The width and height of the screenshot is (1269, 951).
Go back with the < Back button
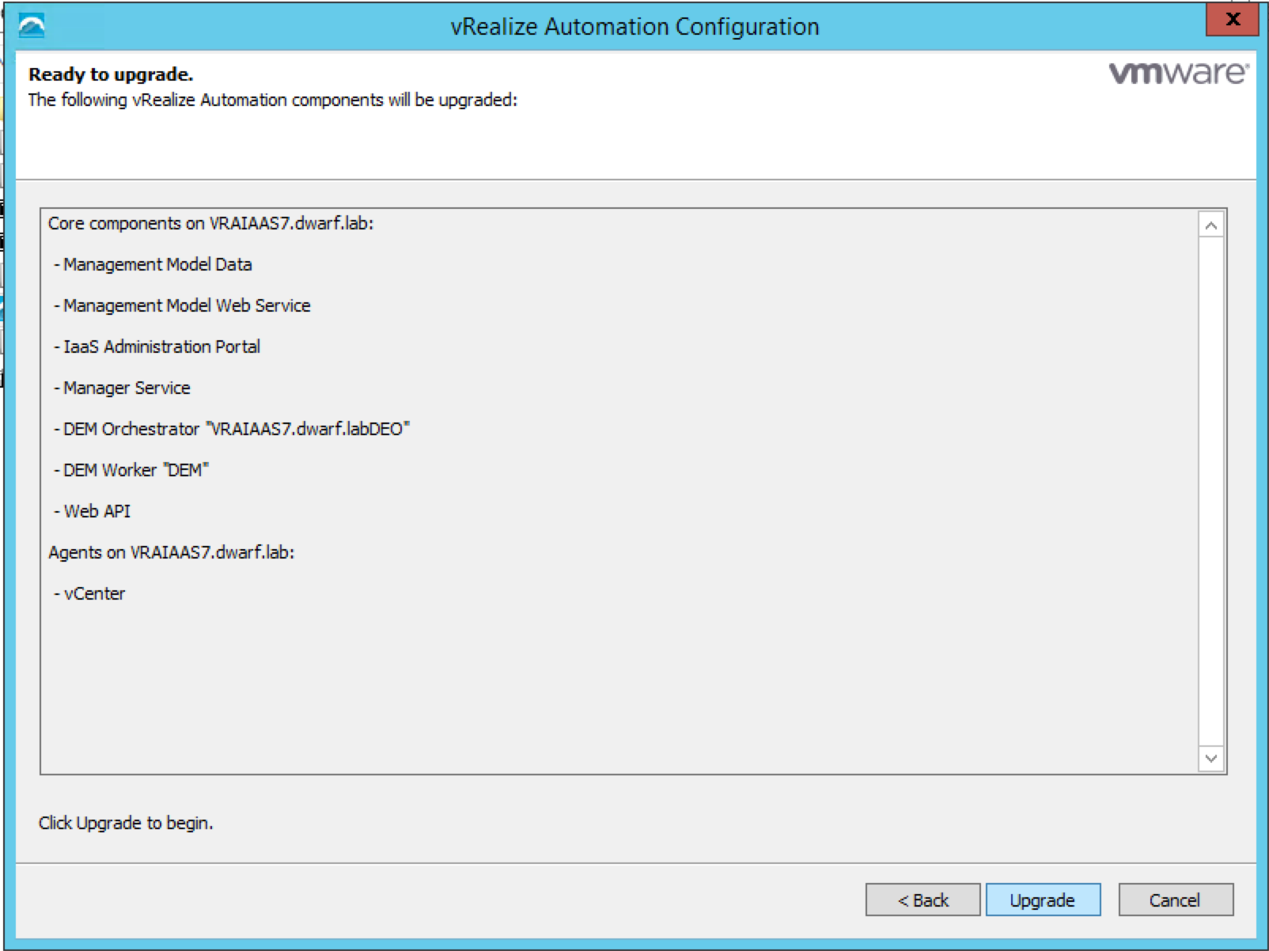pos(922,900)
